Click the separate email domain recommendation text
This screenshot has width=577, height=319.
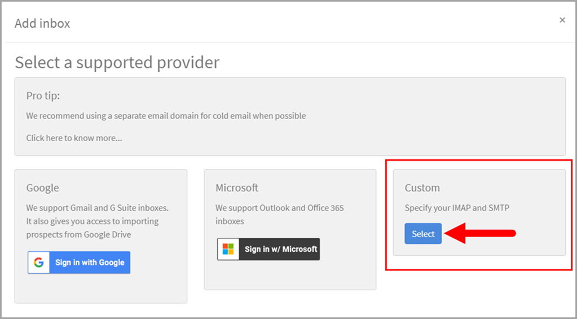[166, 116]
